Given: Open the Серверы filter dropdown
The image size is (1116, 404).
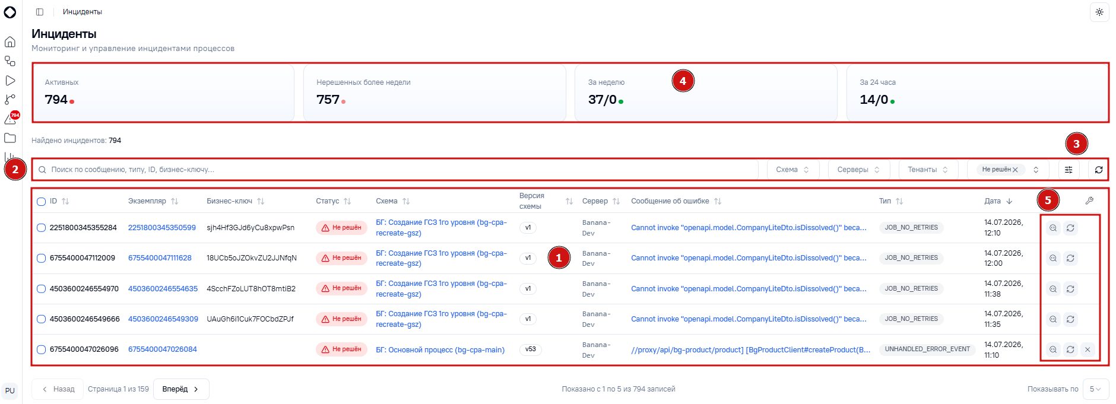Looking at the screenshot, I should [x=858, y=170].
